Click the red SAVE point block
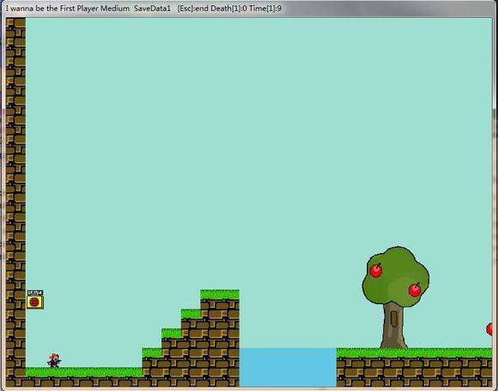Image resolution: width=498 pixels, height=391 pixels. coord(35,299)
